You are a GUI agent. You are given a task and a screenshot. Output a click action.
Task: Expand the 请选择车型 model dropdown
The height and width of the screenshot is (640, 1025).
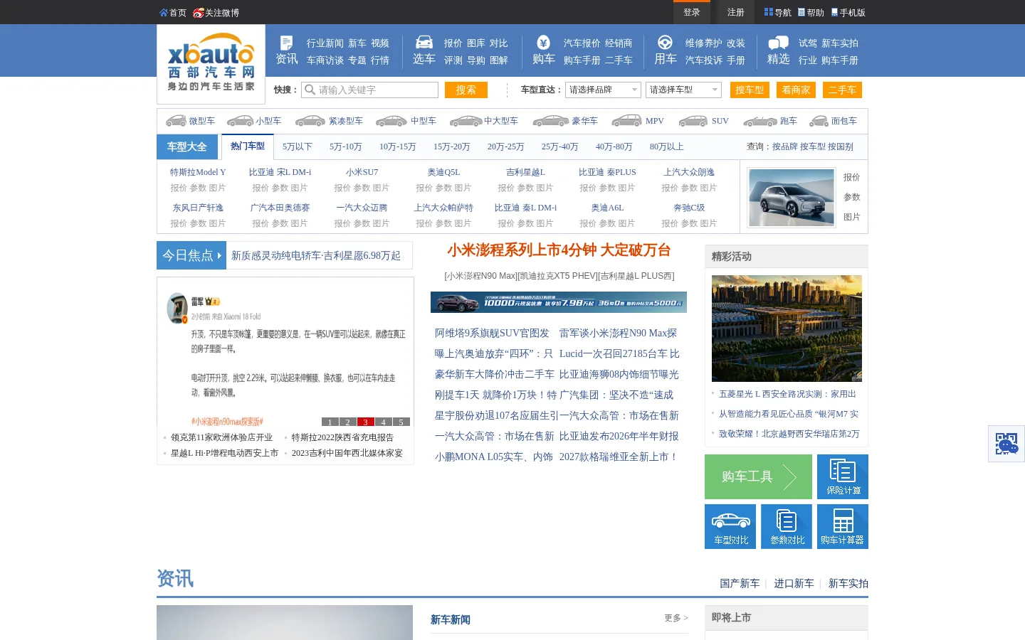(683, 90)
